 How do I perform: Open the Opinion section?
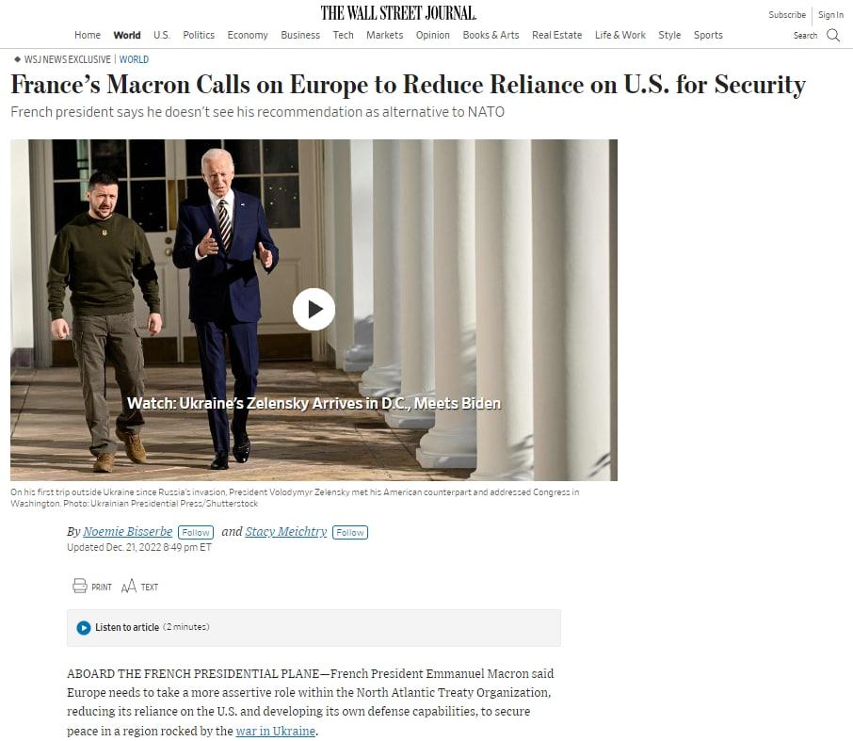432,35
